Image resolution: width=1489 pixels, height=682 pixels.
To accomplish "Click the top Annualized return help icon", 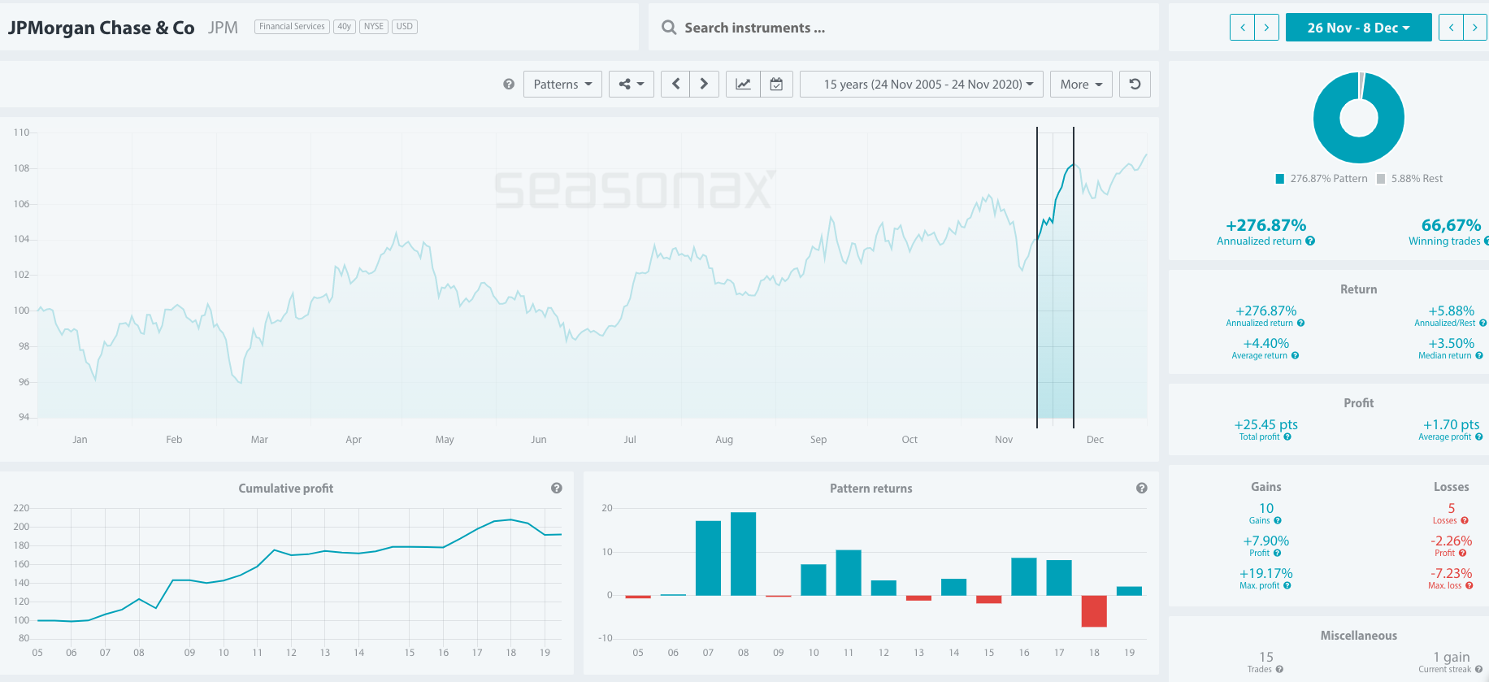I will point(1310,241).
